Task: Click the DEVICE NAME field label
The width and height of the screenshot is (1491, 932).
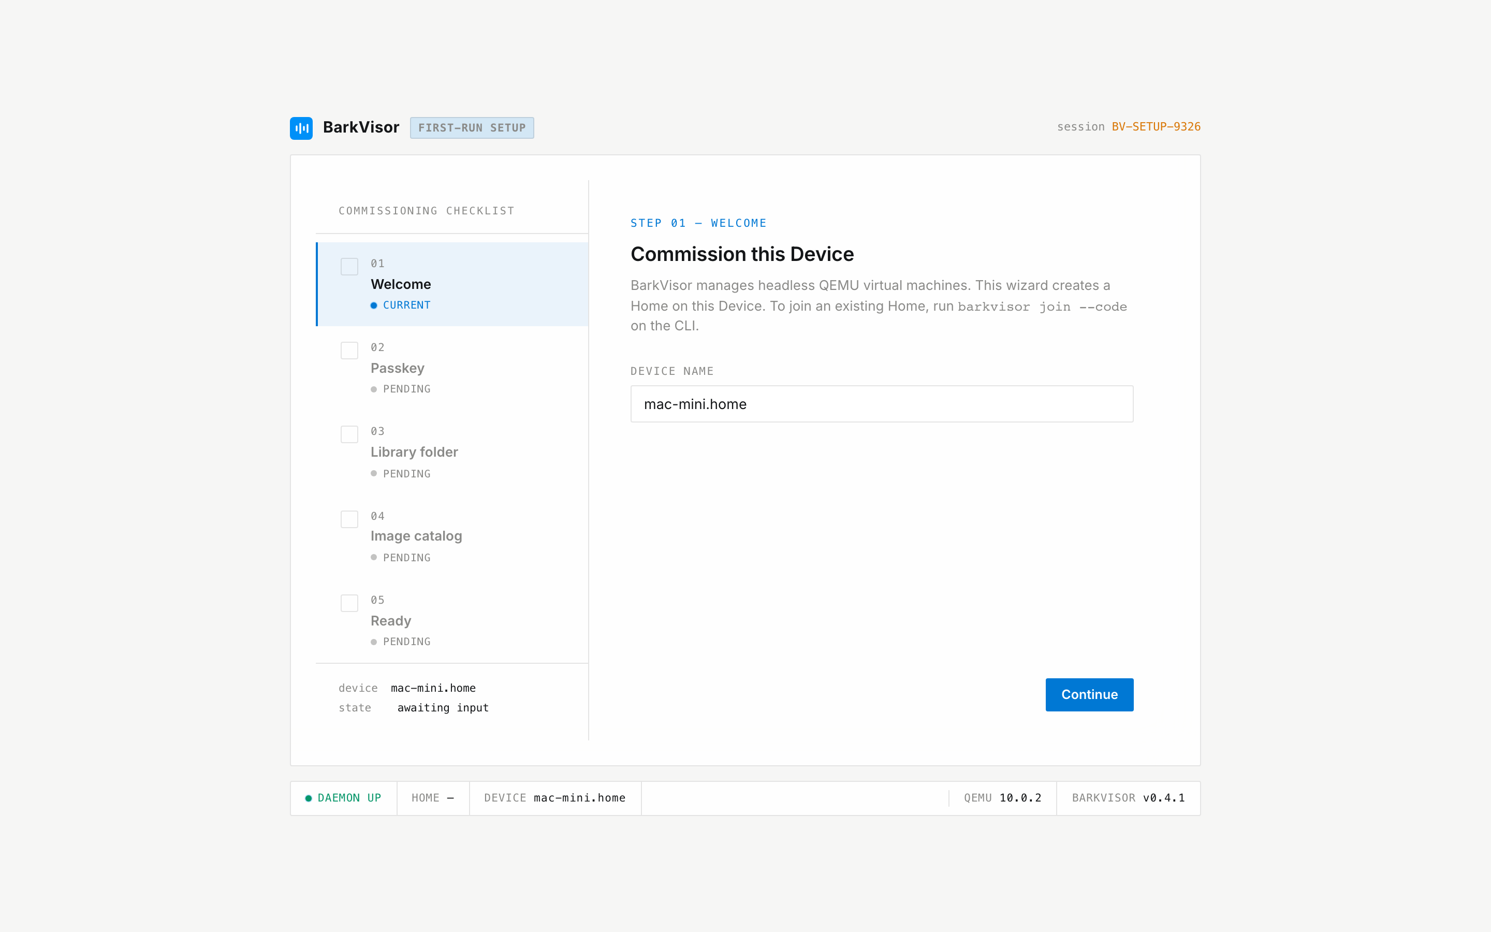Action: [x=671, y=371]
